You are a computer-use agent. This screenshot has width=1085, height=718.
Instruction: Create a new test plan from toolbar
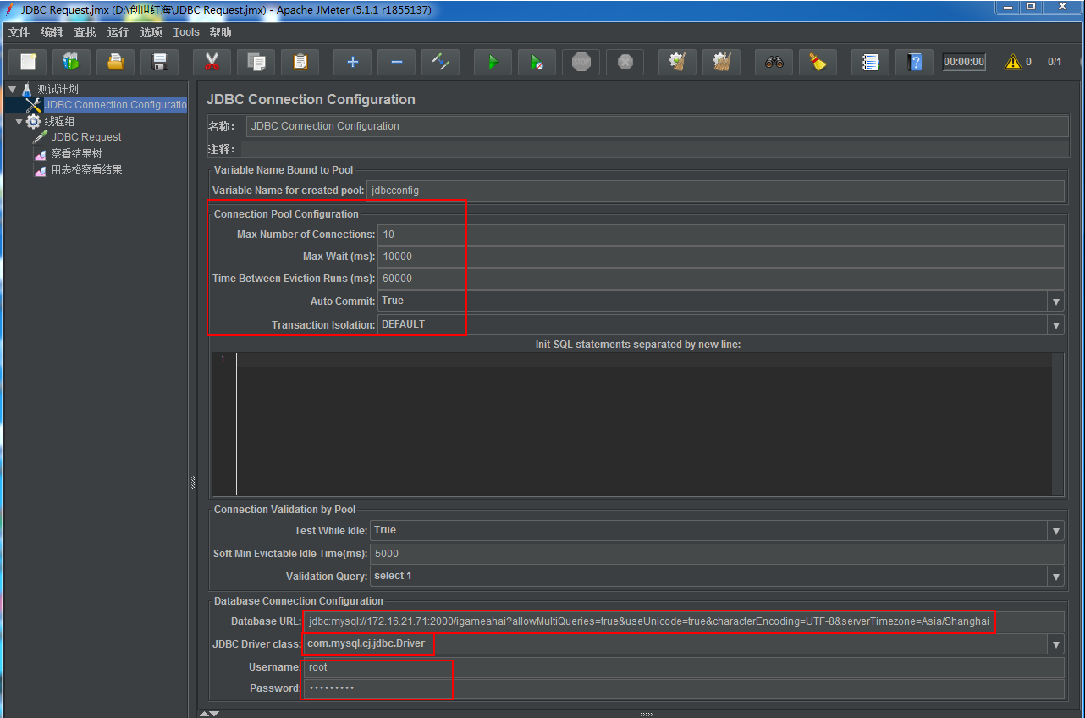point(28,62)
